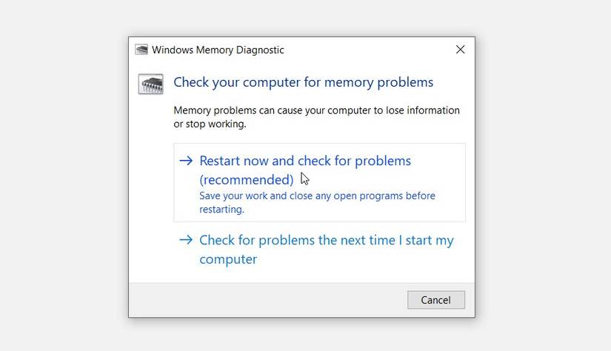Image resolution: width=611 pixels, height=351 pixels.
Task: Click the arrow icon beside Check for problems next time
Action: coord(186,241)
